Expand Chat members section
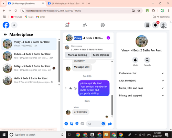 141,81
